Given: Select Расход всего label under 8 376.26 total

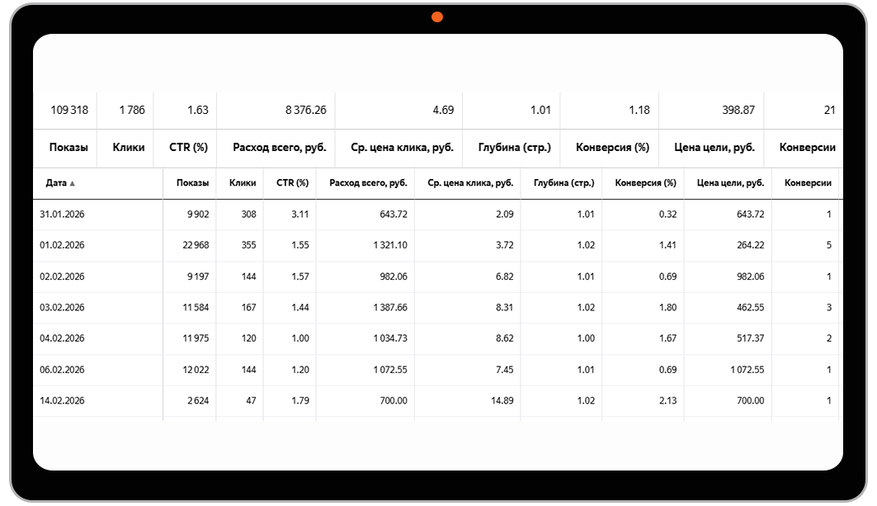Looking at the screenshot, I should 280,148.
